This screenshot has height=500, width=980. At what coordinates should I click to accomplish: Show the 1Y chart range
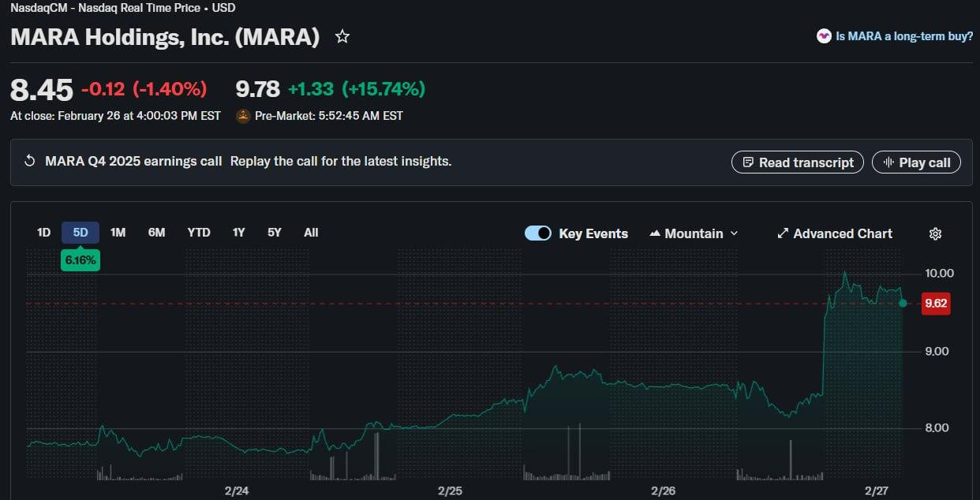coord(238,233)
